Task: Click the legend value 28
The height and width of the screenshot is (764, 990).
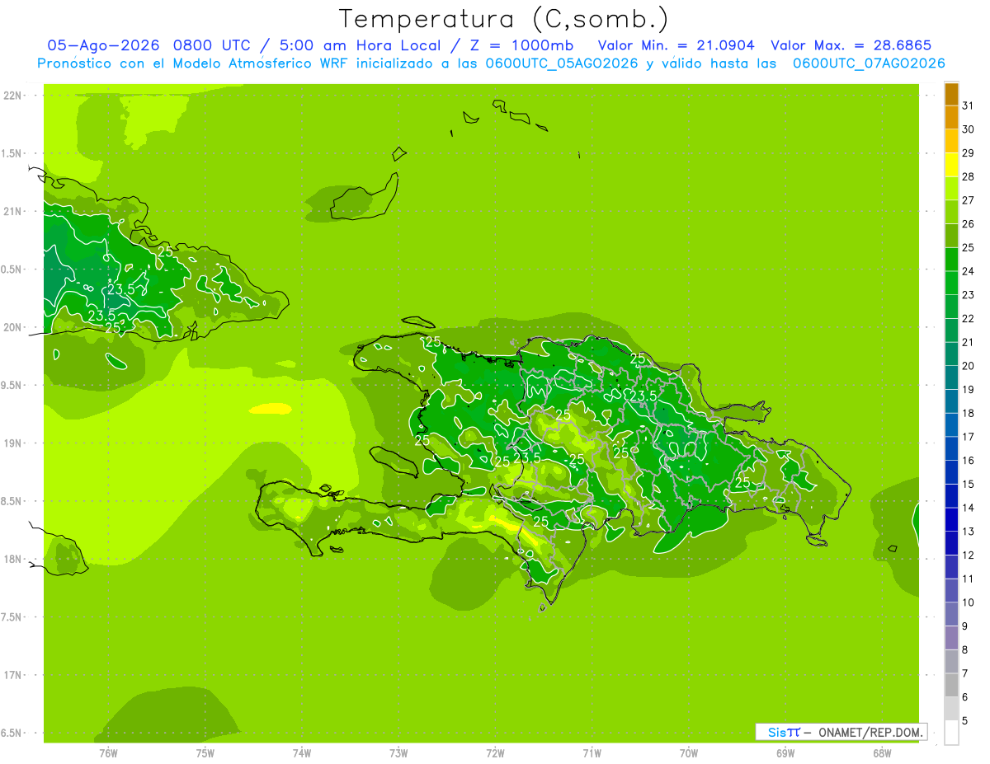Action: (x=969, y=176)
